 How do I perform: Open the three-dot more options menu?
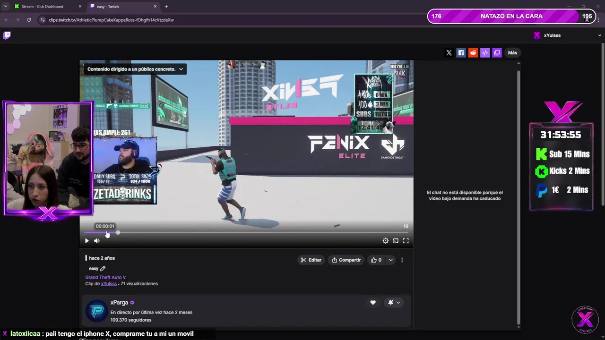tap(402, 260)
